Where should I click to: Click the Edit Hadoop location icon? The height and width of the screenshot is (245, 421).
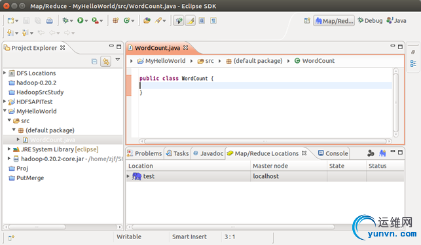[x=371, y=153]
